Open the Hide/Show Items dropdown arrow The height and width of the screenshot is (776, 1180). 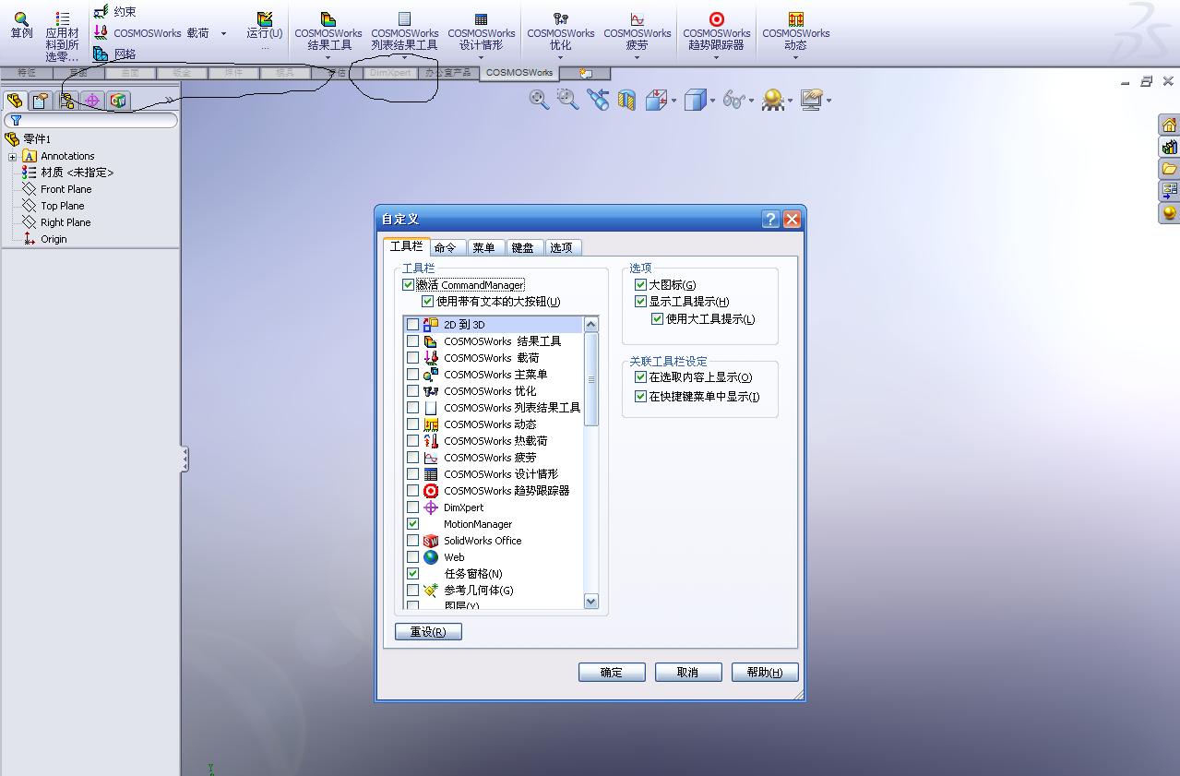click(x=752, y=101)
